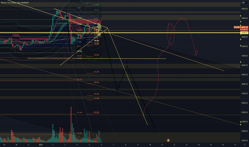Click the 35000.00 price axis value
249x147 pixels.
244,112
